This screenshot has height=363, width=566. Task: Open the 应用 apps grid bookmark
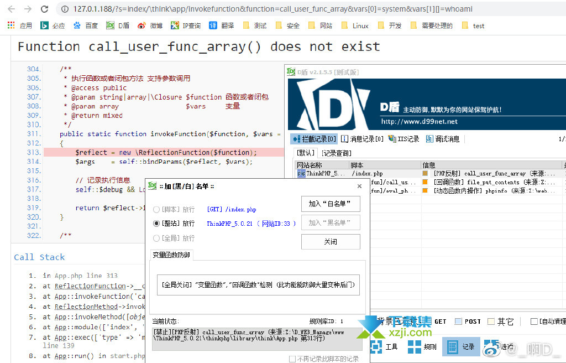point(20,25)
